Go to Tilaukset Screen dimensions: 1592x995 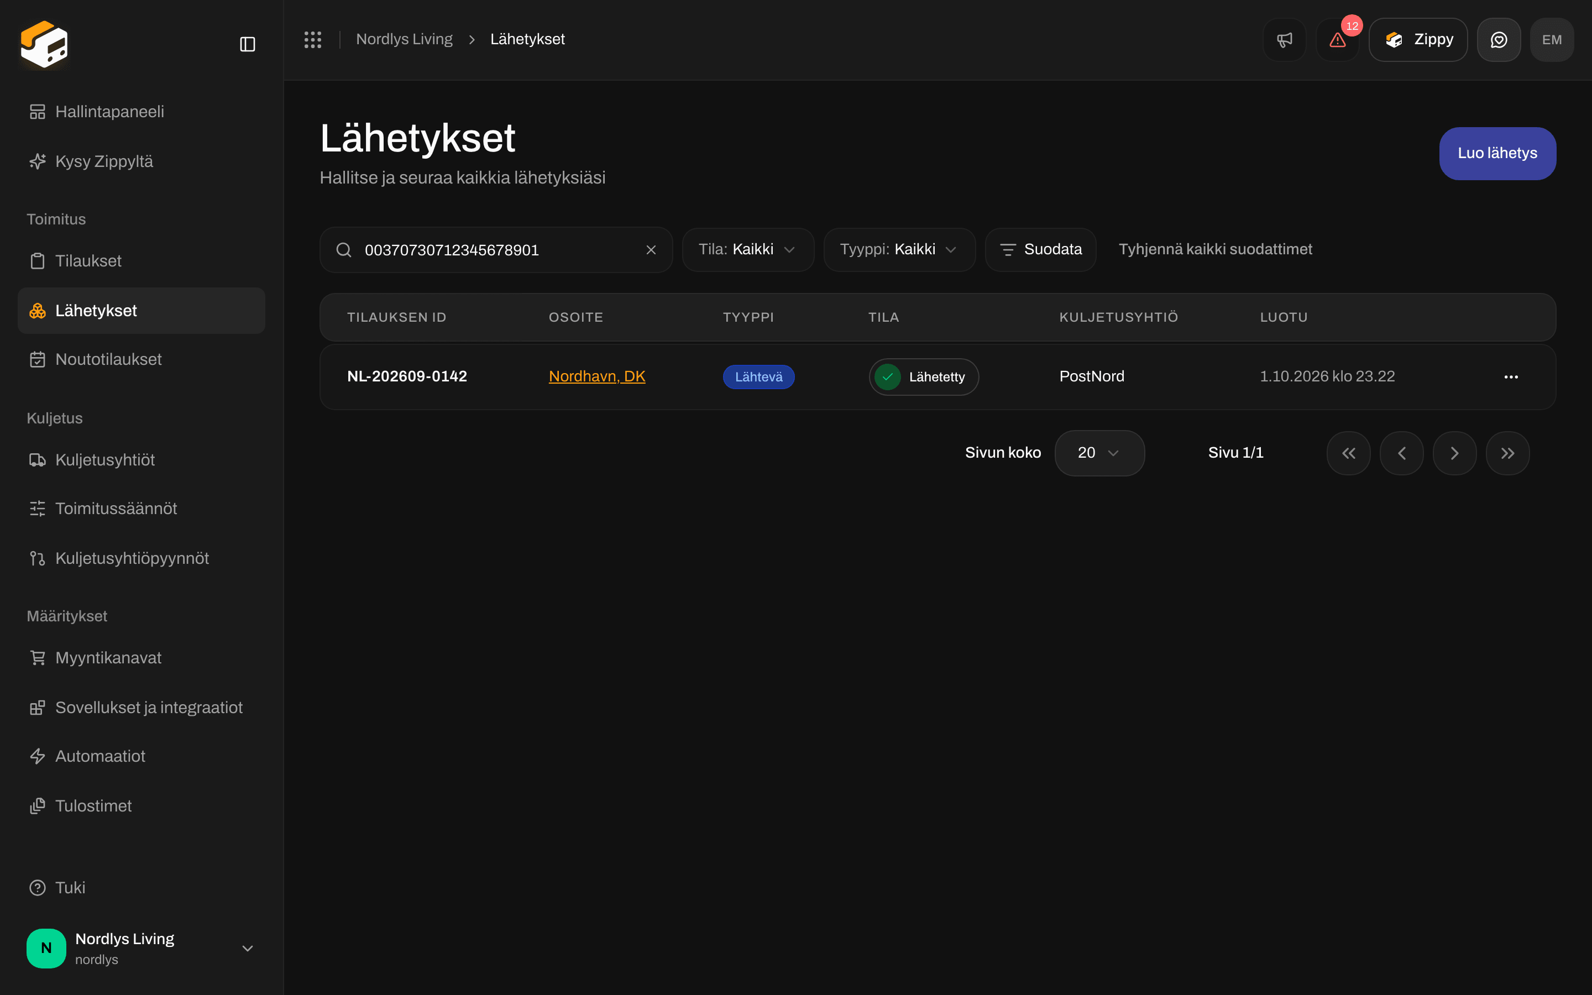pos(142,261)
